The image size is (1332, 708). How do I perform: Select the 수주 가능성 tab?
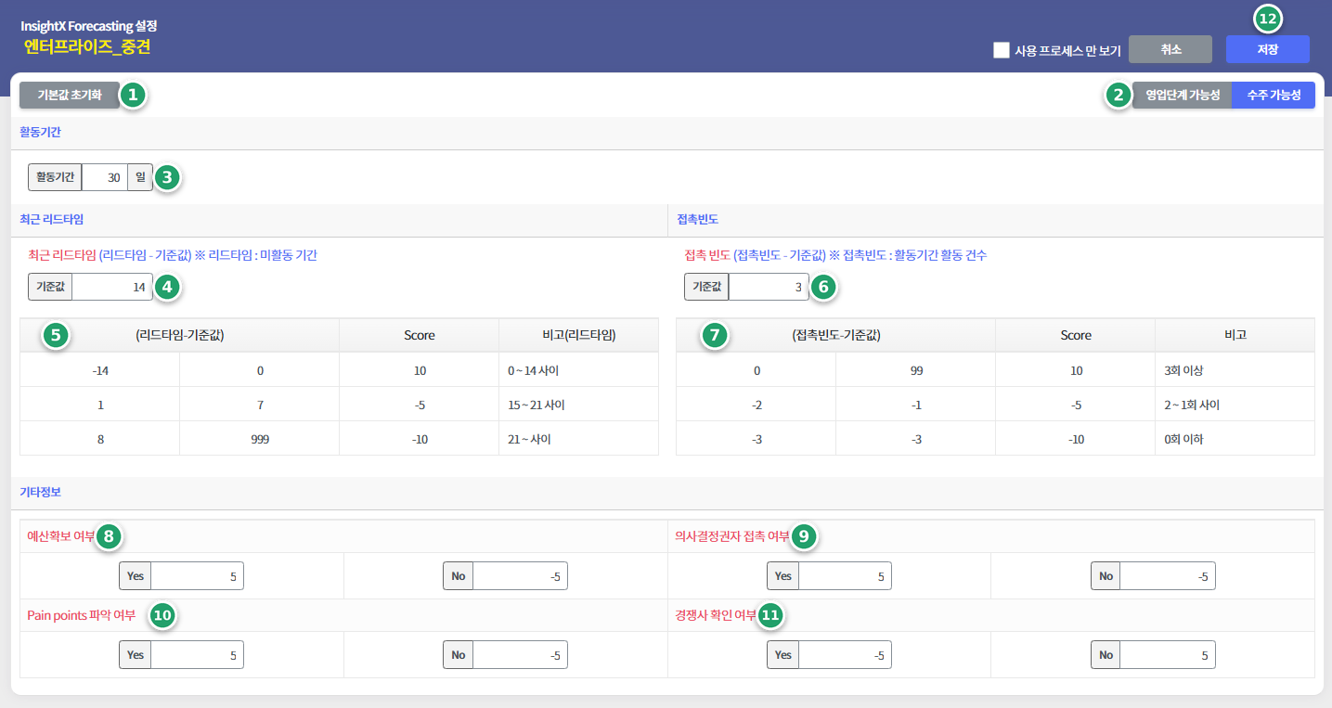click(1274, 96)
